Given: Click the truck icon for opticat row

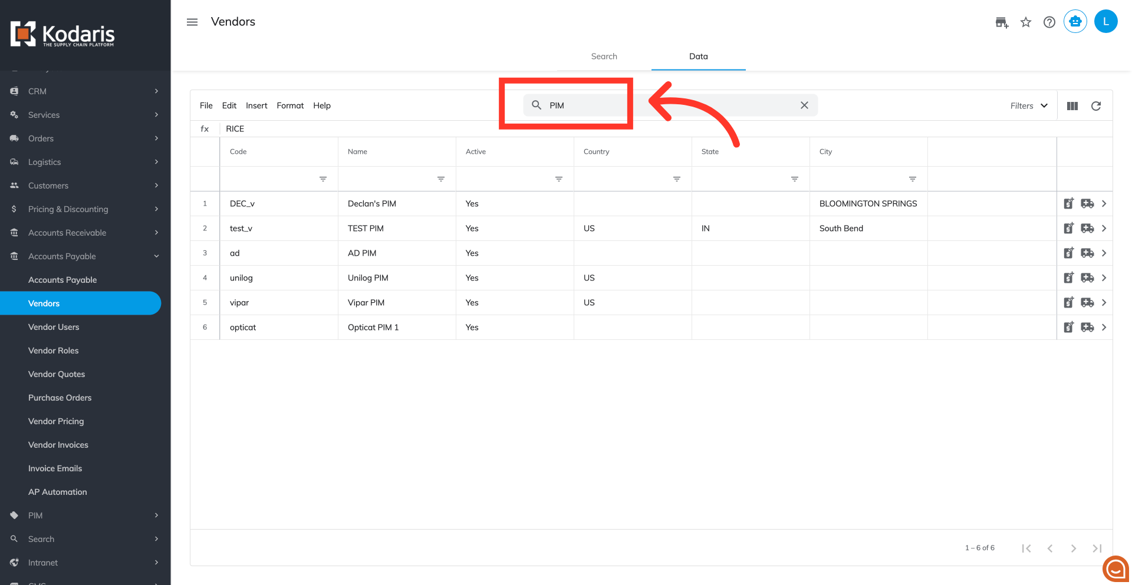Looking at the screenshot, I should click(x=1088, y=328).
